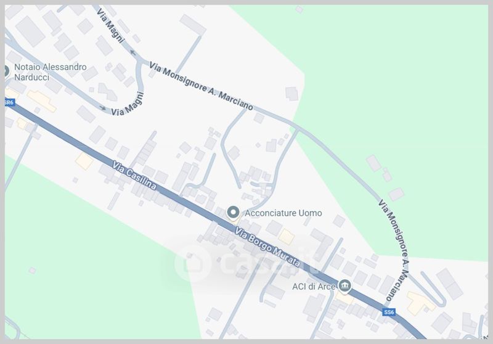Open the Notaio Alessandro Narducci label
The width and height of the screenshot is (493, 344).
[x=51, y=72]
